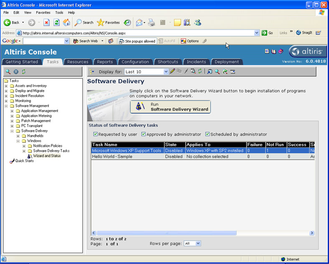This screenshot has height=264, width=329.
Task: Click the left pane magnifier search icon
Action: click(x=8, y=72)
